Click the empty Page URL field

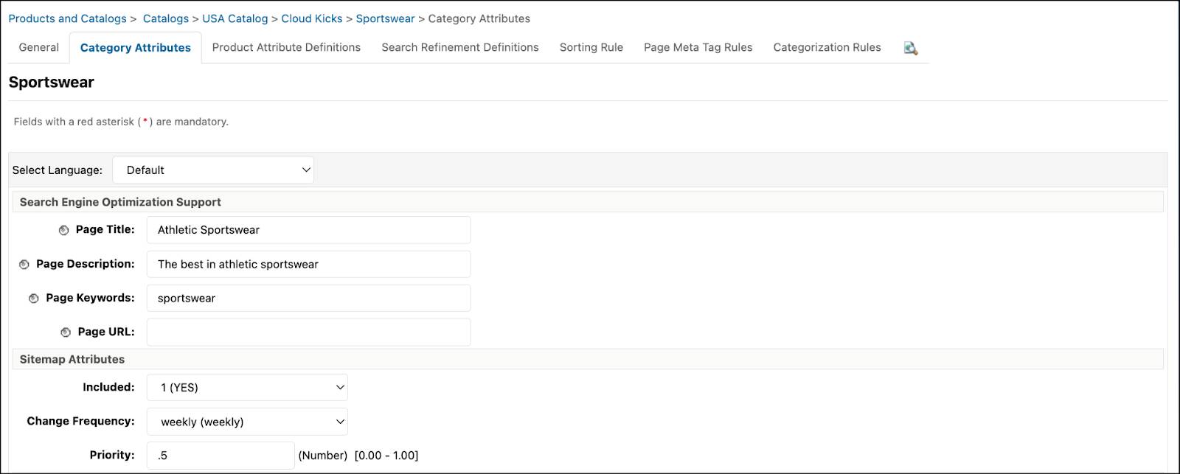pyautogui.click(x=308, y=332)
